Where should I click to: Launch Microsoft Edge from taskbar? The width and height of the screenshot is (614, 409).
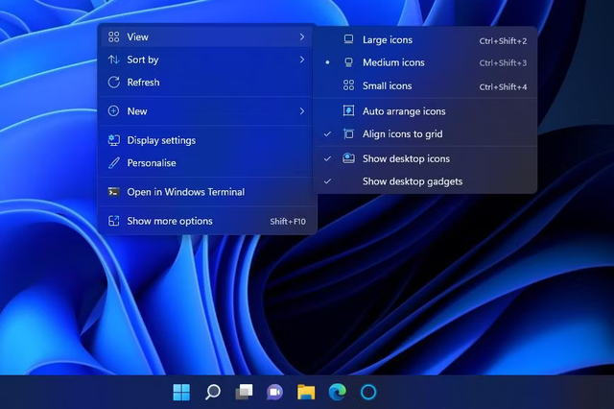[x=337, y=392]
